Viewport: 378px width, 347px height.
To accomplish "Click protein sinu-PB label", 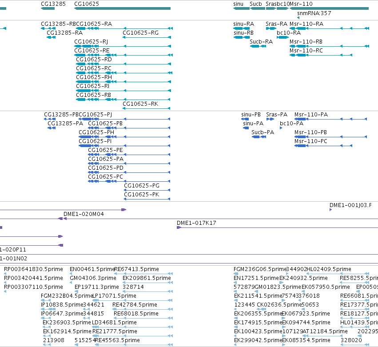I will (x=251, y=115).
